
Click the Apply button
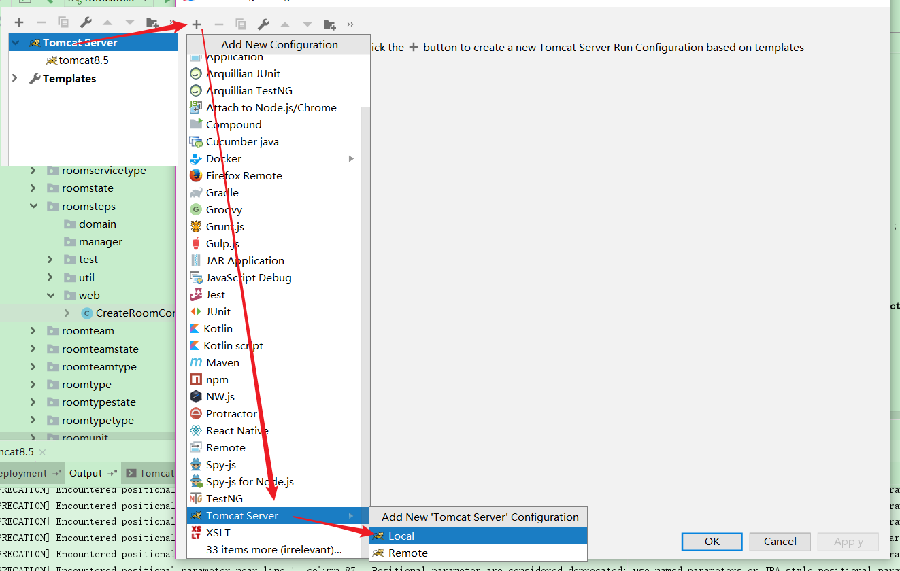tap(848, 541)
